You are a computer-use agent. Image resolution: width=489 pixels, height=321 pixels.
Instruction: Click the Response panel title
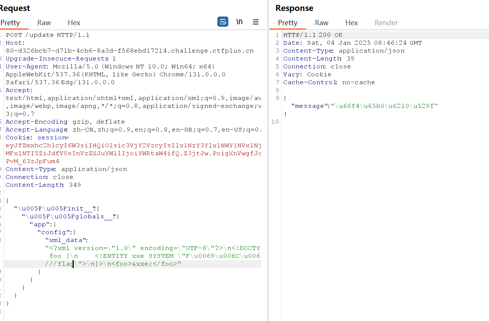point(294,8)
